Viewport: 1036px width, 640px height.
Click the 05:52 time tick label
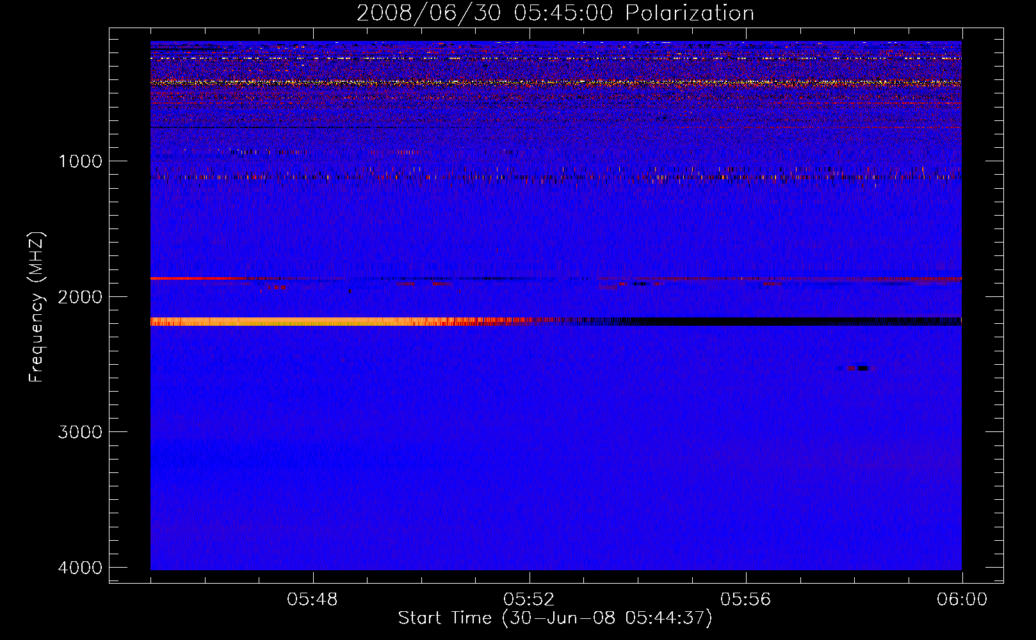[529, 600]
